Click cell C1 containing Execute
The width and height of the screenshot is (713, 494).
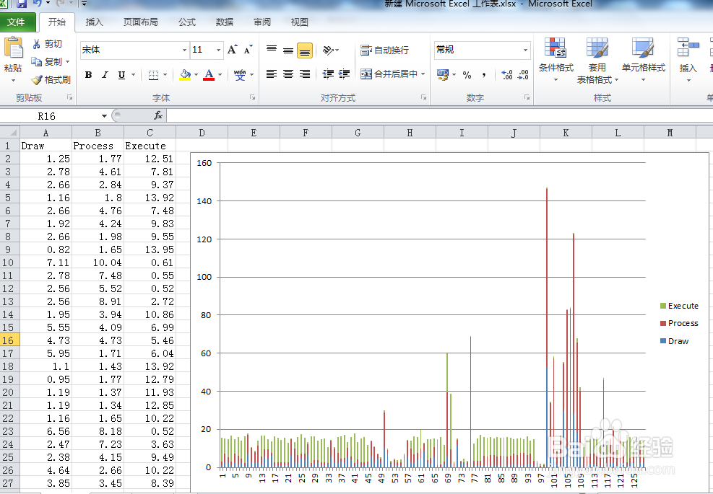pos(150,146)
